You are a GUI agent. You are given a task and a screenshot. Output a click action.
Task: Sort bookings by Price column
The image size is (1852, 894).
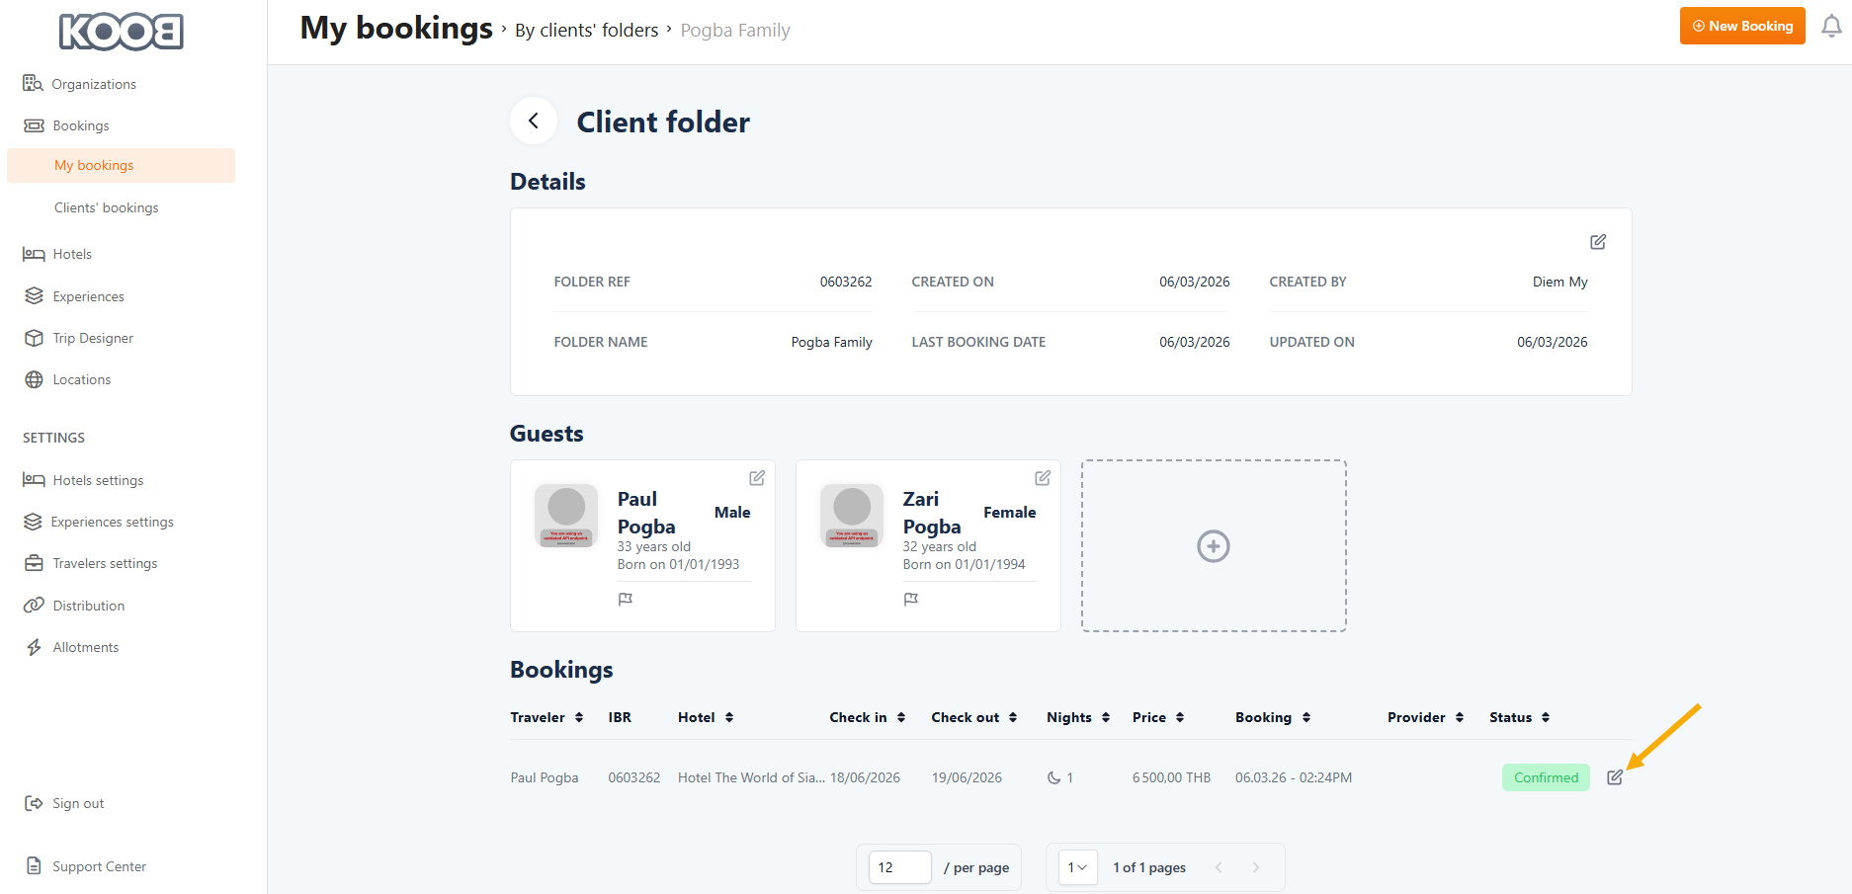pyautogui.click(x=1157, y=718)
